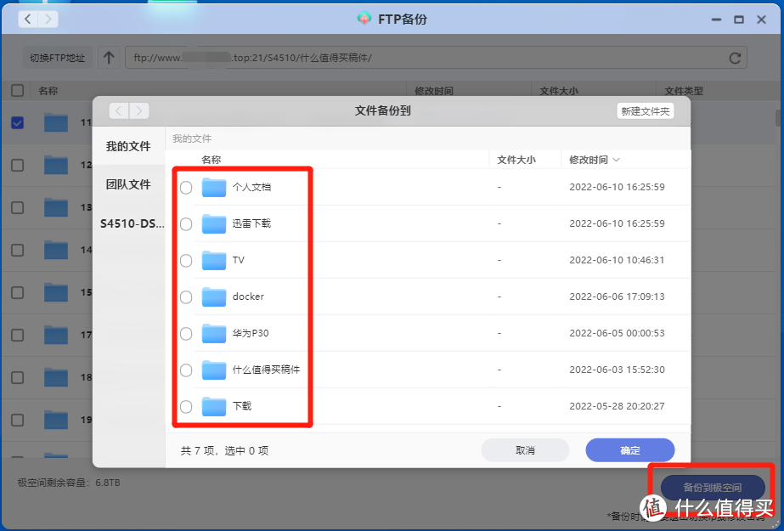Screen dimensions: 784x531
Task: Click the up-directory arrow icon
Action: 109,58
